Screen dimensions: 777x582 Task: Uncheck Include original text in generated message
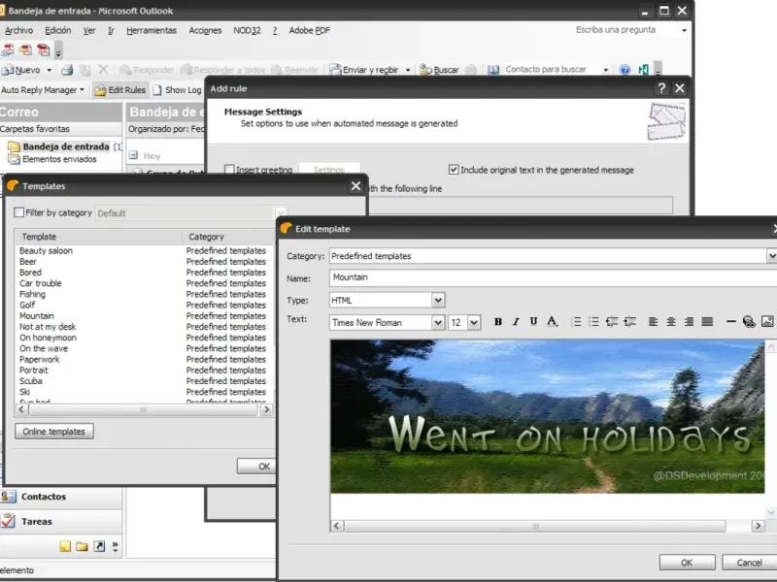point(454,169)
